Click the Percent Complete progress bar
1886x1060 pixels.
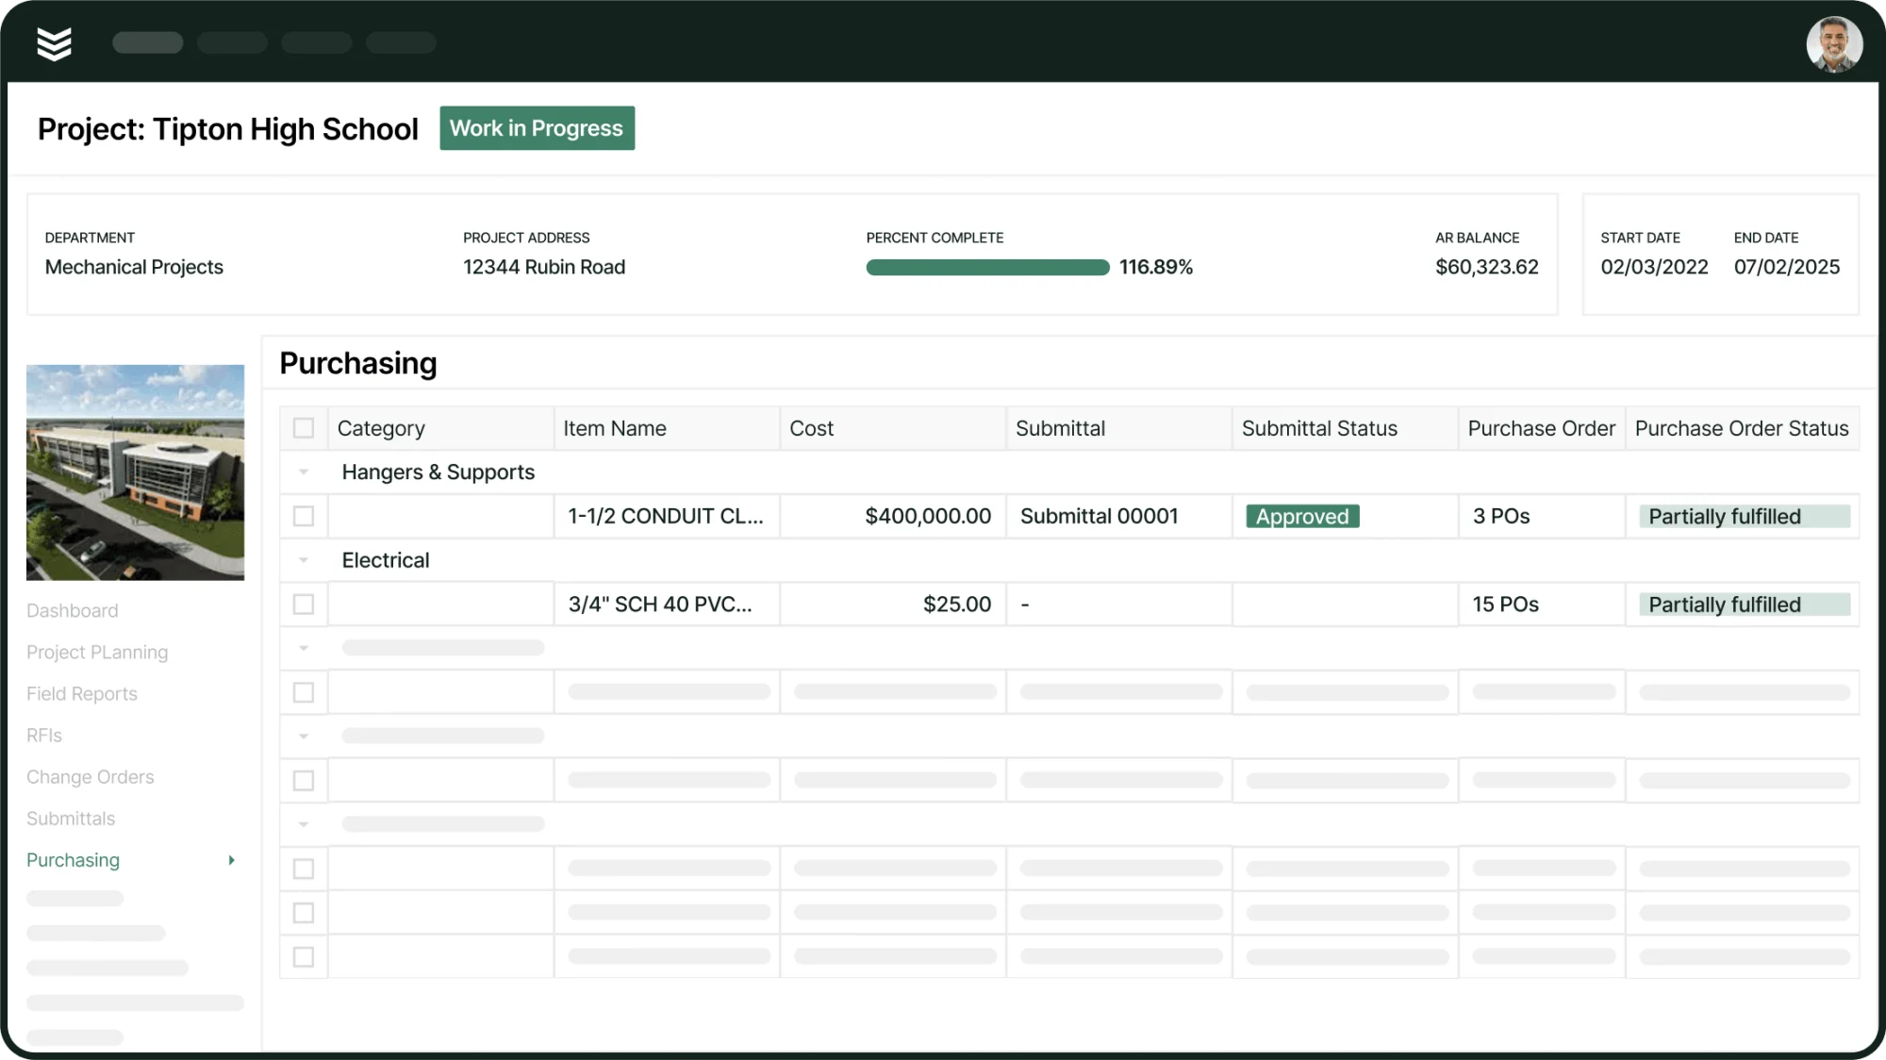[x=986, y=267]
